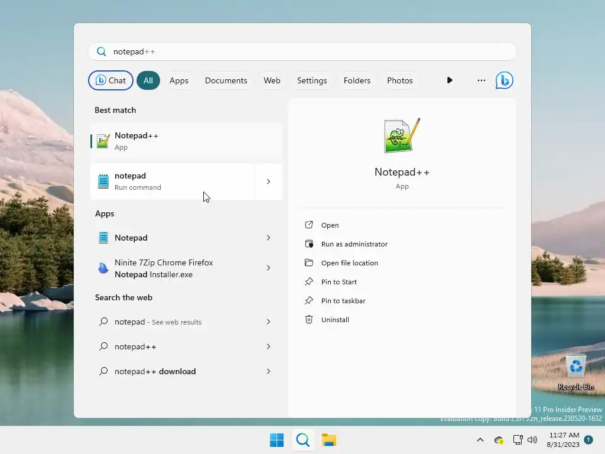Click the Run as administrator shield icon
Image resolution: width=605 pixels, height=454 pixels.
309,244
